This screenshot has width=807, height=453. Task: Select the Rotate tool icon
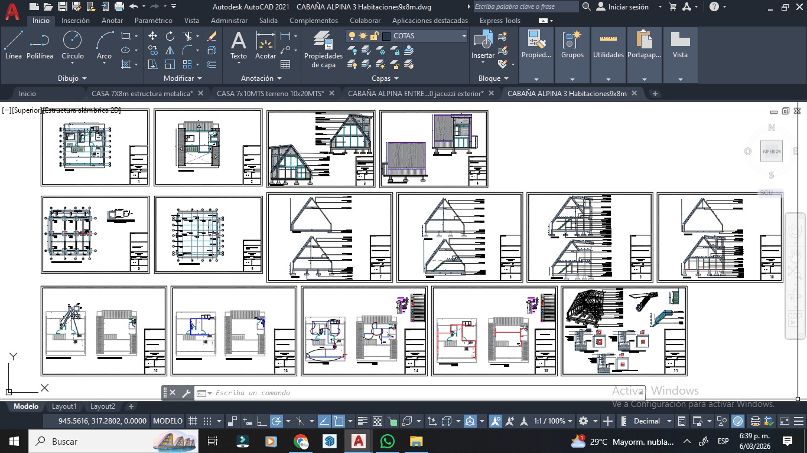[x=170, y=36]
